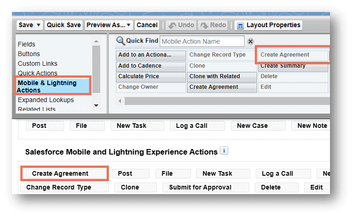Redo the last change
This screenshot has height=218, width=354.
click(213, 25)
